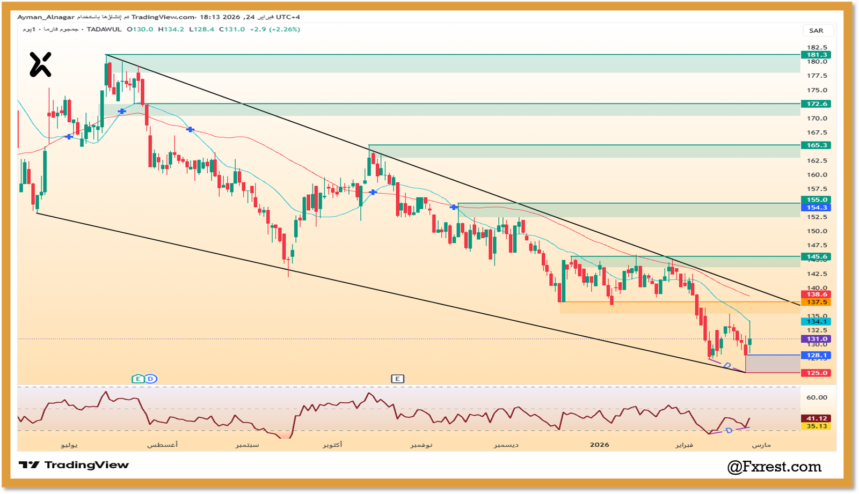This screenshot has height=494, width=859.
Task: Click the orange 137.5 price level label
Action: point(816,303)
